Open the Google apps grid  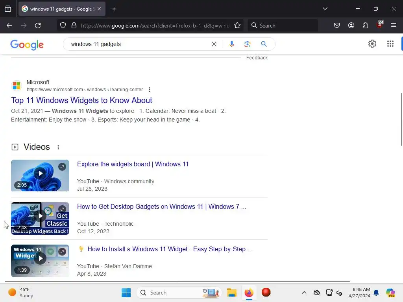point(390,44)
